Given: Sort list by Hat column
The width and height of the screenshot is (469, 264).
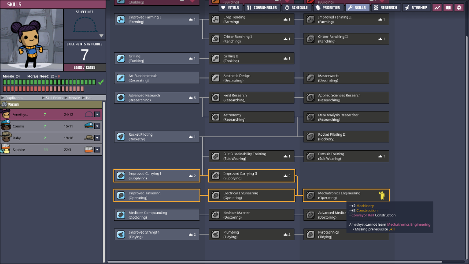Looking at the screenshot, I should click(x=87, y=98).
